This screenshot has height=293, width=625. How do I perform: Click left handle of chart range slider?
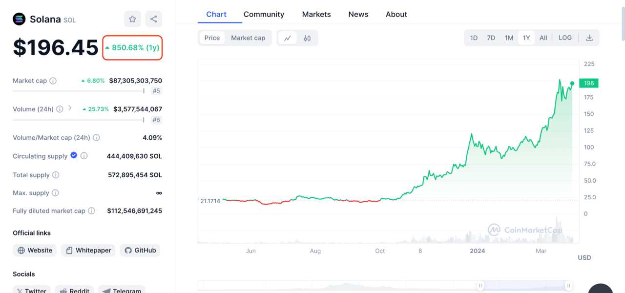point(480,286)
